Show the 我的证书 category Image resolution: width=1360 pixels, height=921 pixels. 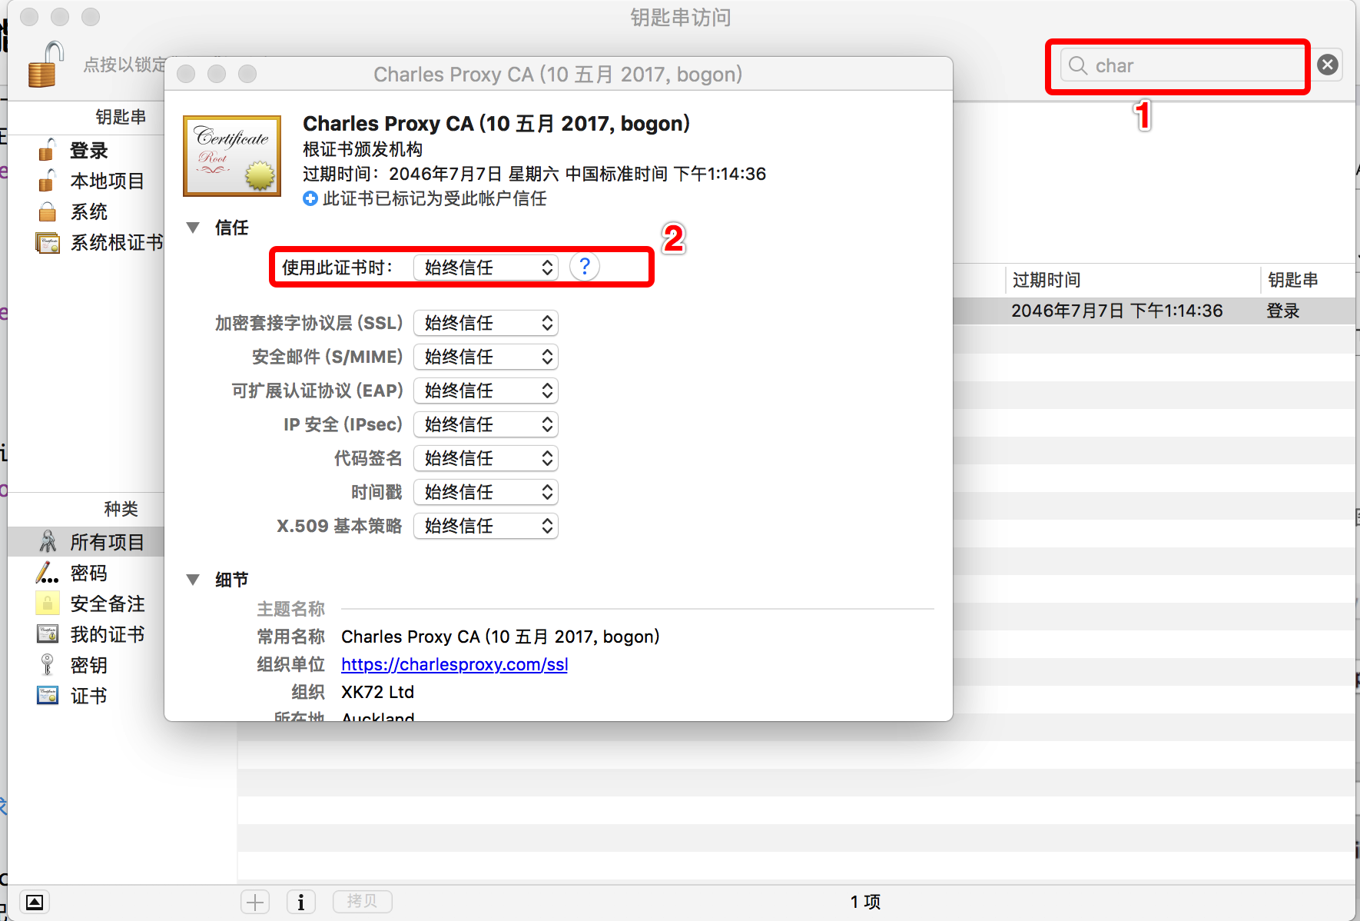pos(107,634)
